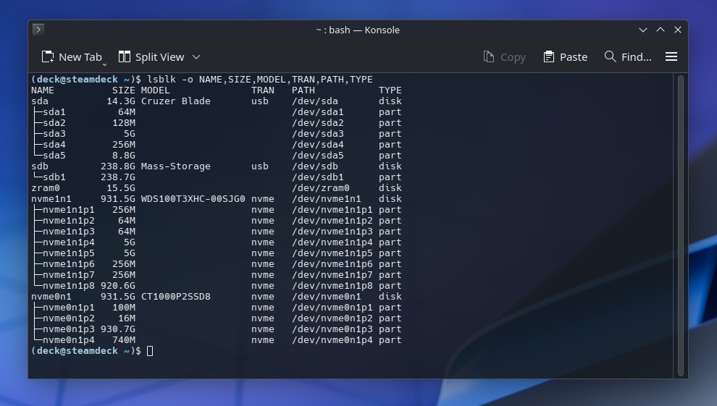Image resolution: width=717 pixels, height=406 pixels.
Task: Click the 'deck@steamdeck' text in bottom prompt
Action: click(x=77, y=351)
